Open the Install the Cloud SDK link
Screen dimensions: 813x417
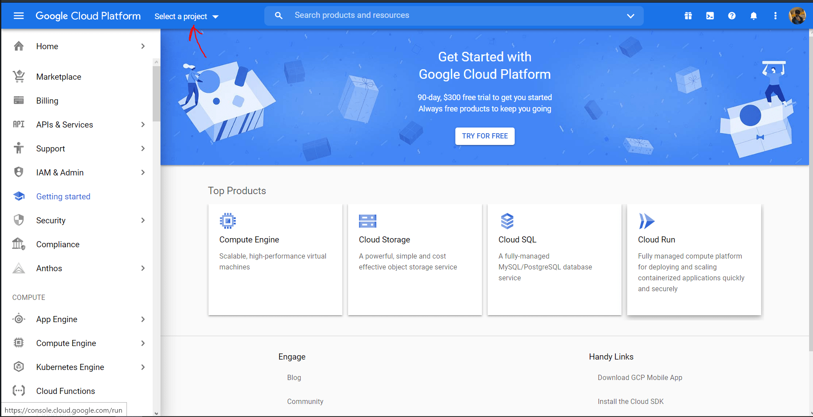[631, 401]
